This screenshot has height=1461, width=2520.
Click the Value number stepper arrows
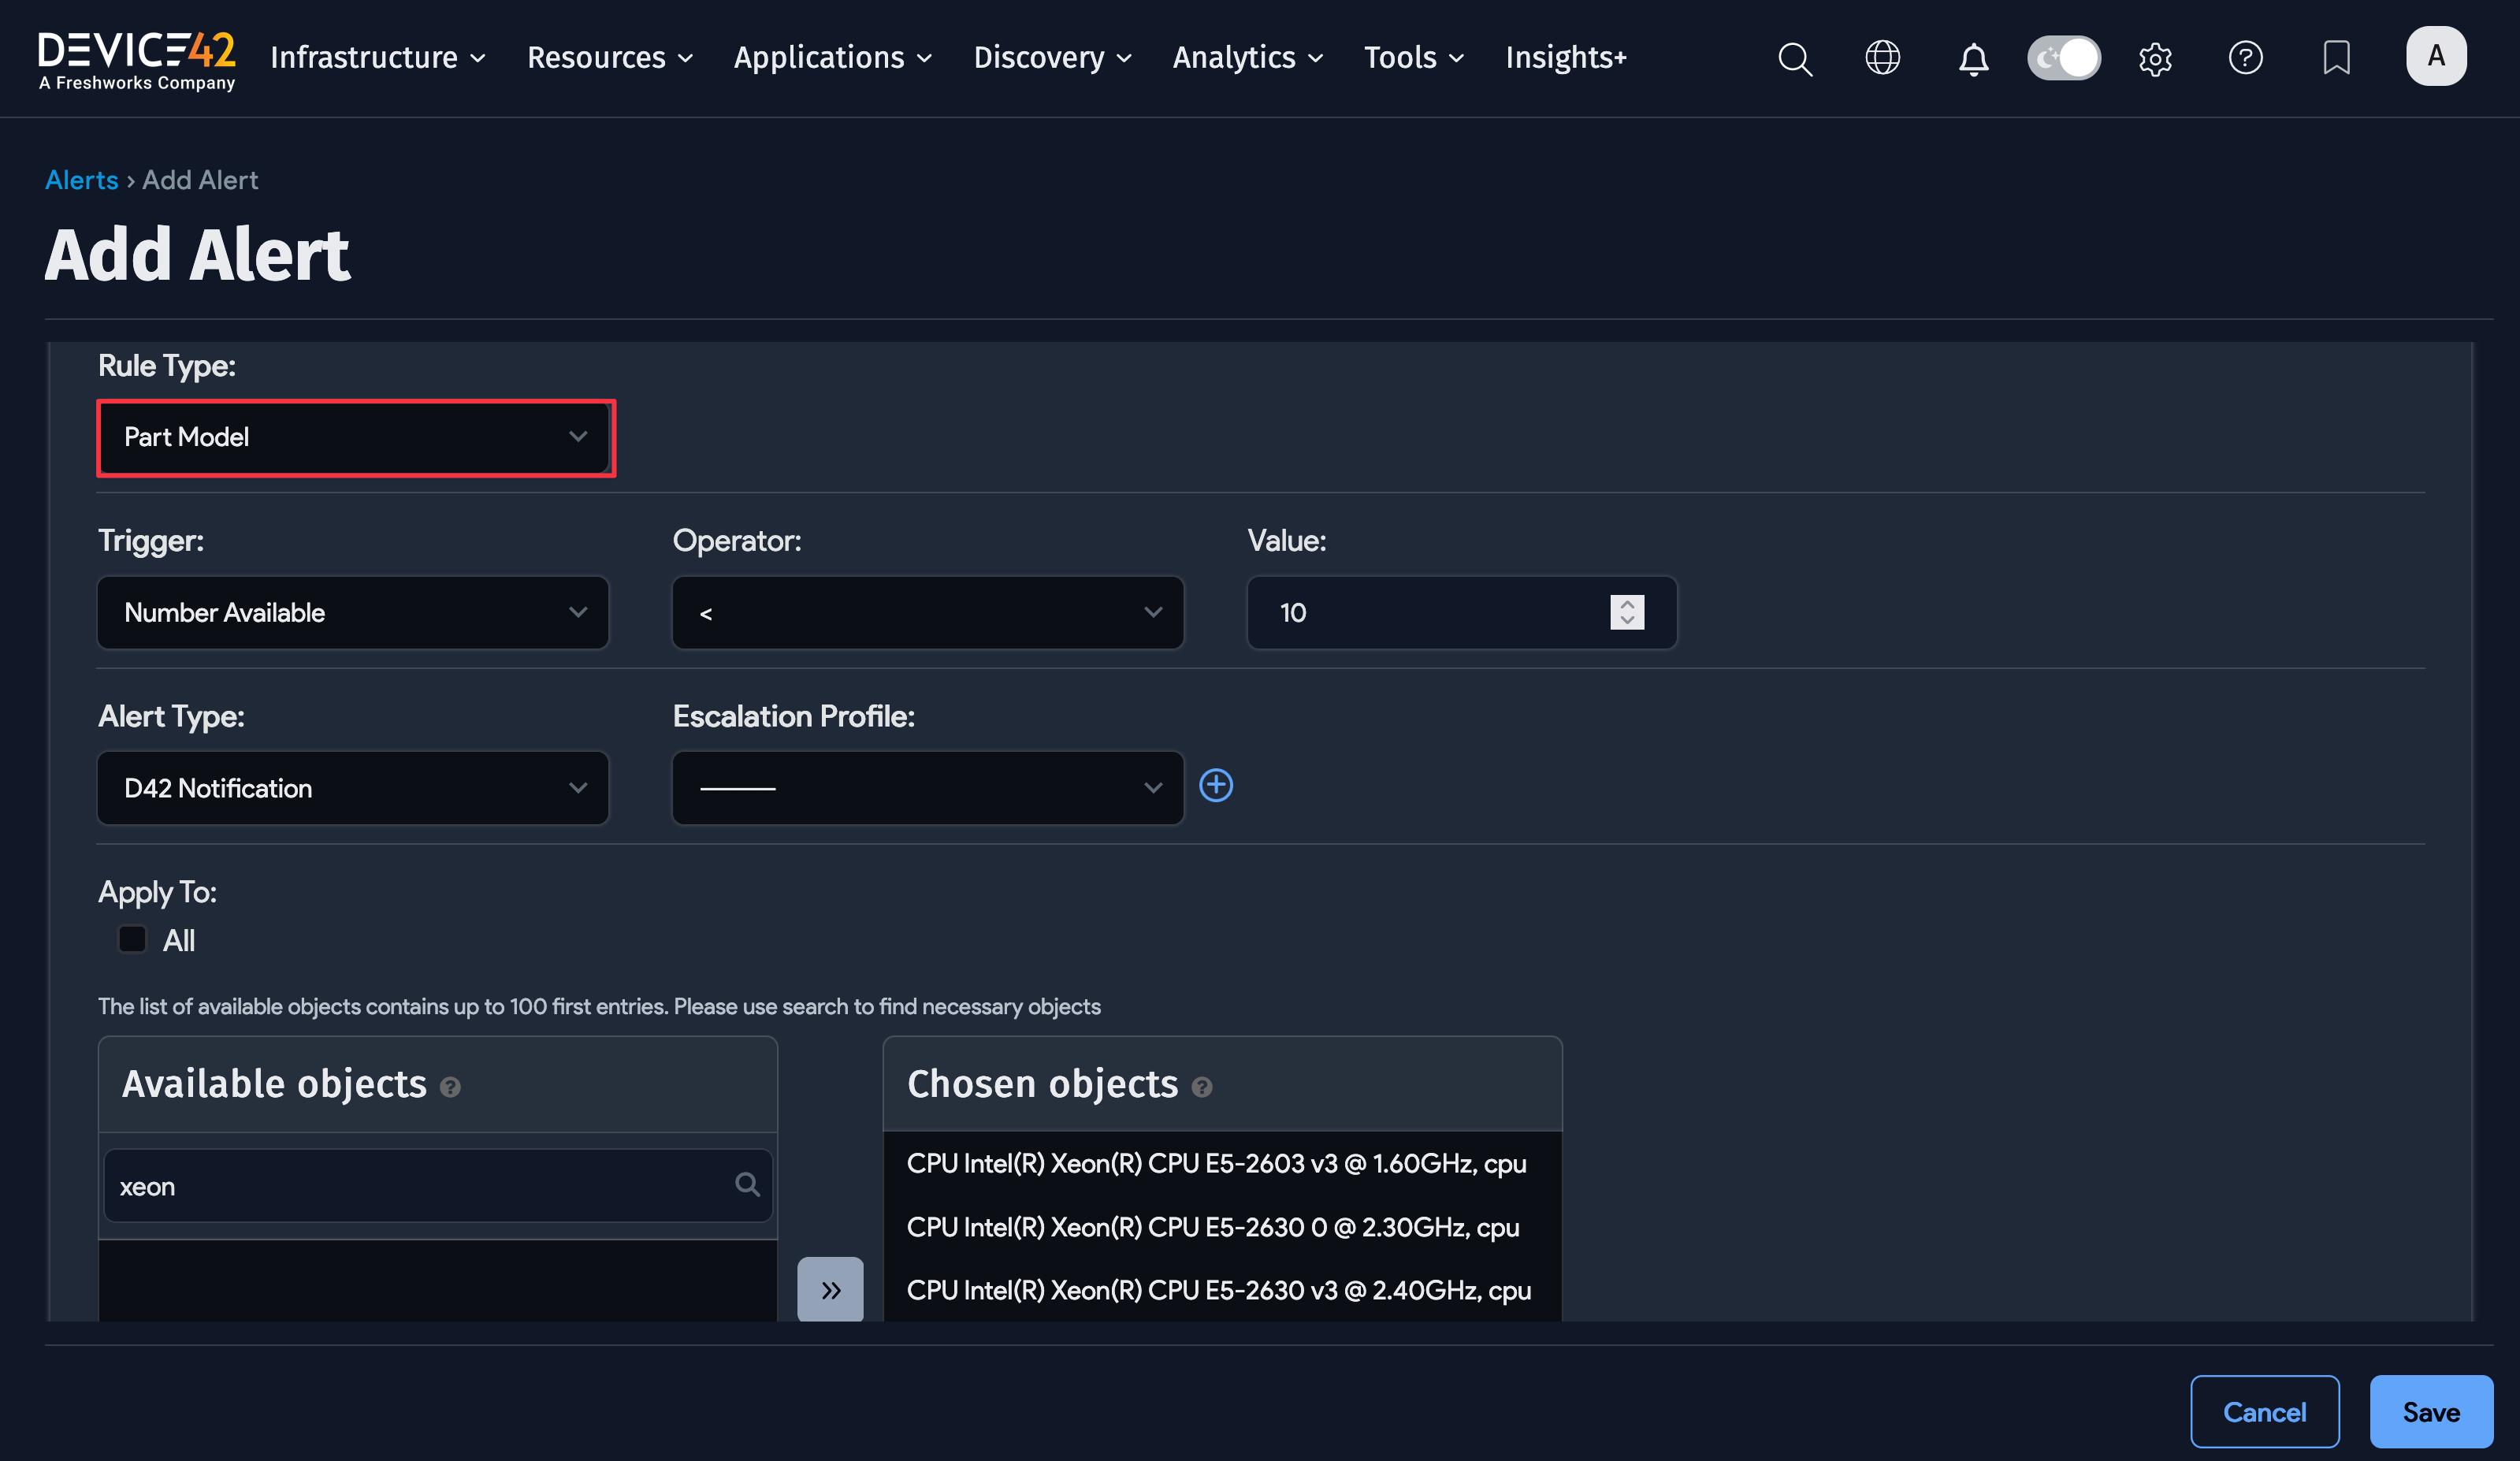(x=1627, y=612)
